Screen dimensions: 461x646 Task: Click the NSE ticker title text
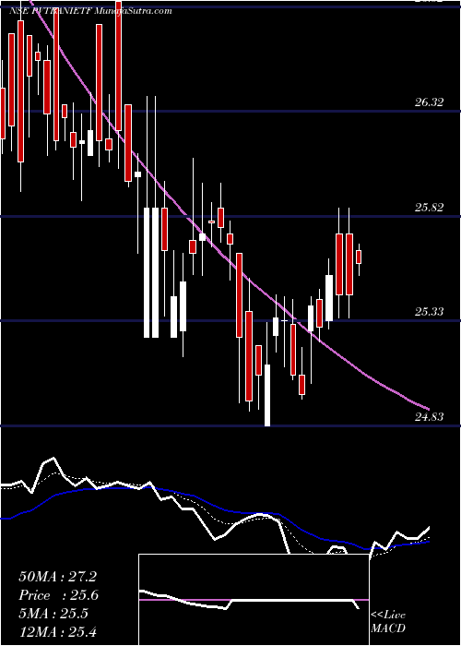click(89, 11)
